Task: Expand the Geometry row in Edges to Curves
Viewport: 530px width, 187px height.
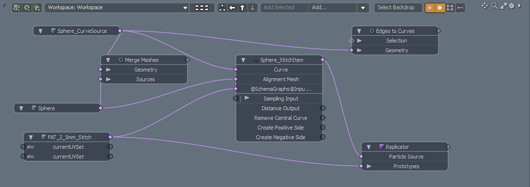Action: coord(359,50)
